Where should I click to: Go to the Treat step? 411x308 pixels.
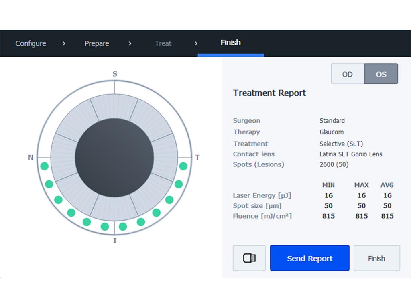[x=163, y=43]
